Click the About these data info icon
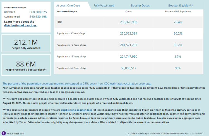The width and height of the screenshot is (209, 136). tap(4, 133)
